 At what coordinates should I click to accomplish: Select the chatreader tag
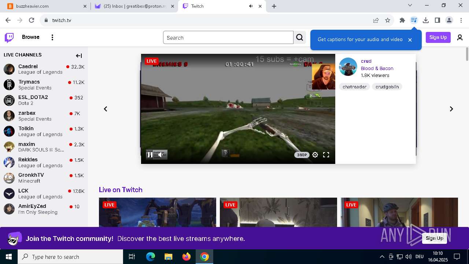coord(354,87)
